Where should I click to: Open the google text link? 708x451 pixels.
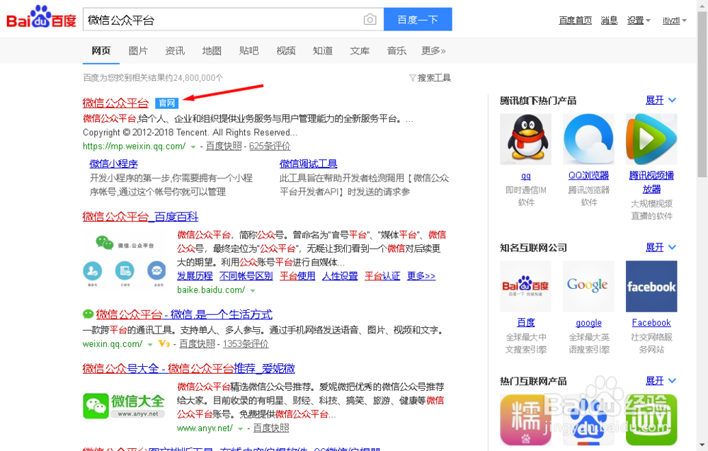pyautogui.click(x=588, y=323)
